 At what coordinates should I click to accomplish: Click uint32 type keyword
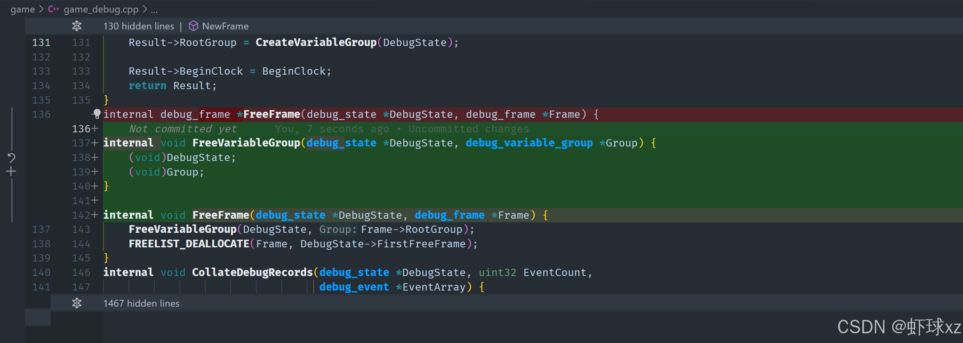497,272
